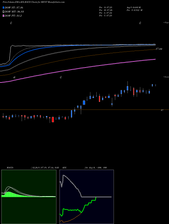This screenshot has height=224, width=169.
Task: Click the tallest blue breakout candle crossing the 37 line
Action: coord(72,114)
